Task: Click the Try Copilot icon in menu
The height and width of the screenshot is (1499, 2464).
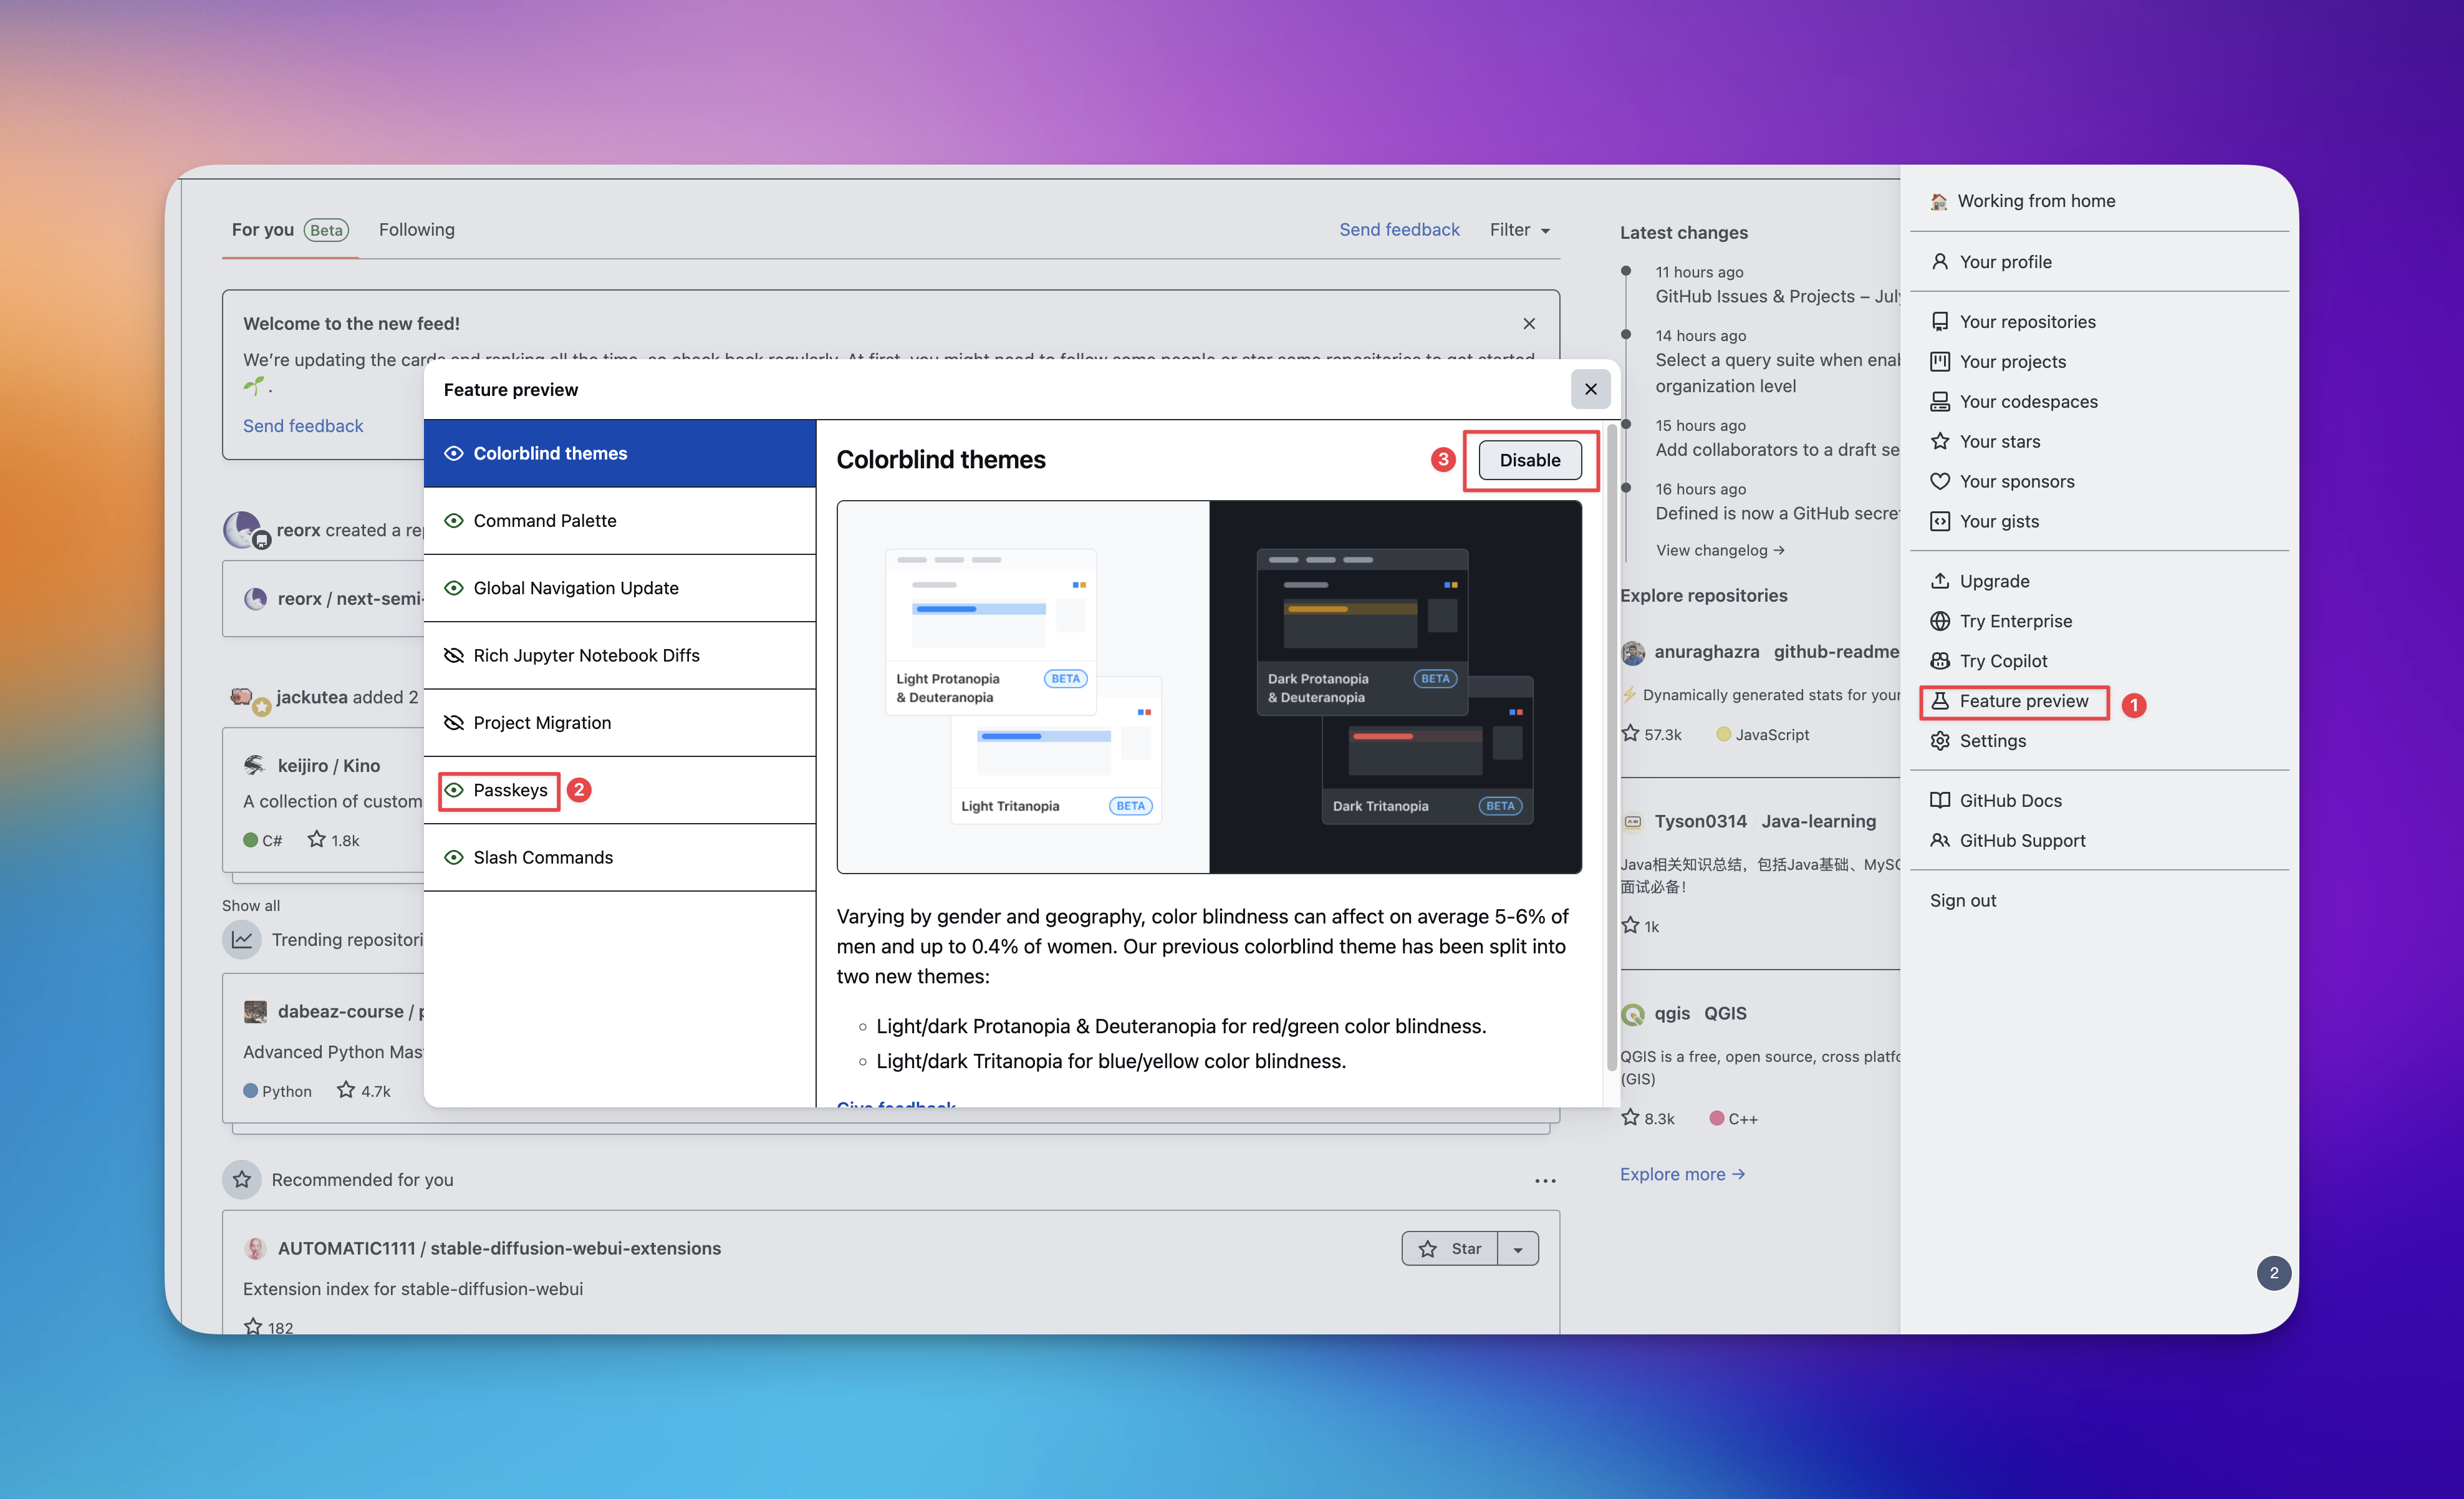Action: click(x=1939, y=661)
